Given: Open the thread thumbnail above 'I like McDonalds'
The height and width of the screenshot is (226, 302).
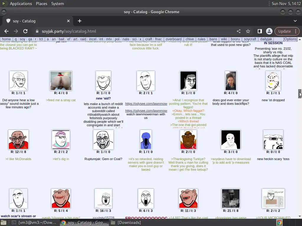Looking at the screenshot, I should point(18,140).
